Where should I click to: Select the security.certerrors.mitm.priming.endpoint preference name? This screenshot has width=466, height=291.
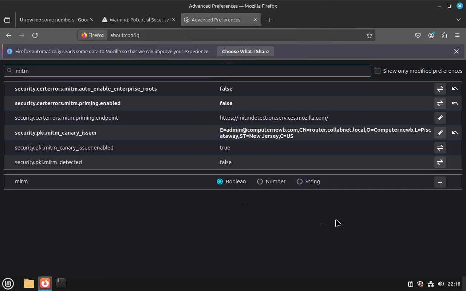pyautogui.click(x=67, y=118)
